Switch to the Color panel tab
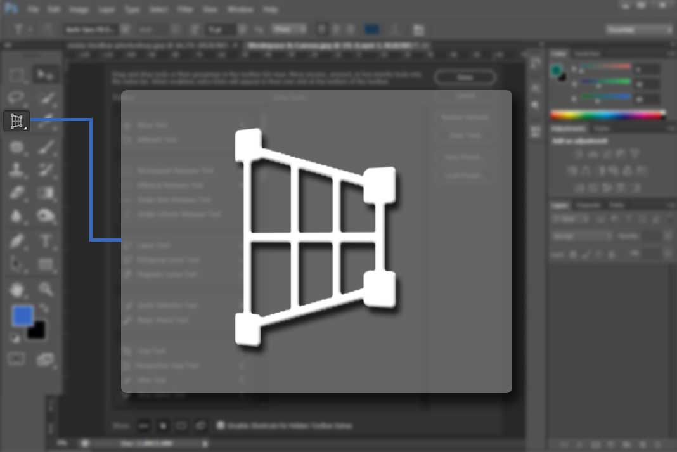The image size is (677, 452). coord(558,53)
